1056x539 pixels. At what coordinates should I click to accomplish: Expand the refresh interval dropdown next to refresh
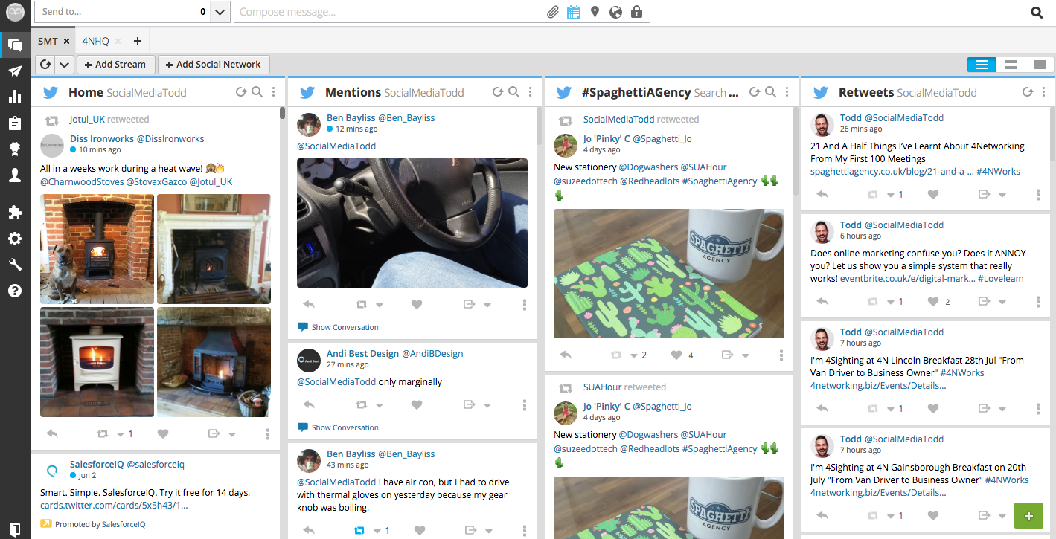64,65
